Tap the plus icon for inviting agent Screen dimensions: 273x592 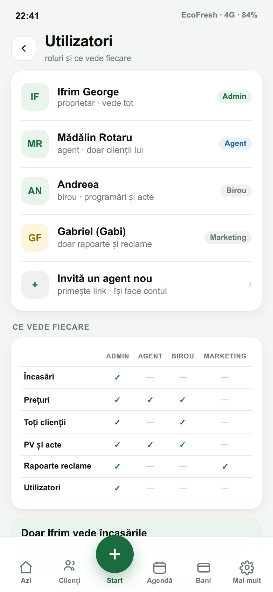tap(35, 285)
